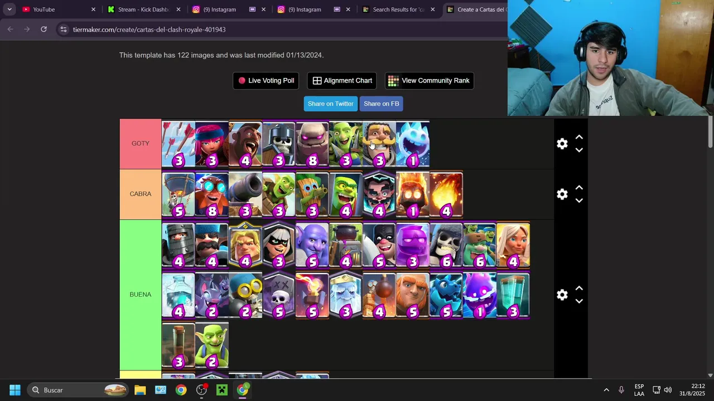Screen dimensions: 714x401
Task: Select the Giant Skeleton card in BUENA
Action: coord(446,245)
